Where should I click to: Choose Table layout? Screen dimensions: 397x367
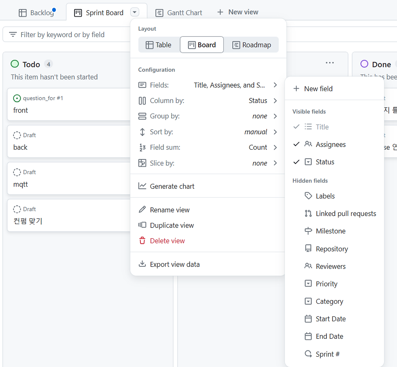tap(159, 45)
